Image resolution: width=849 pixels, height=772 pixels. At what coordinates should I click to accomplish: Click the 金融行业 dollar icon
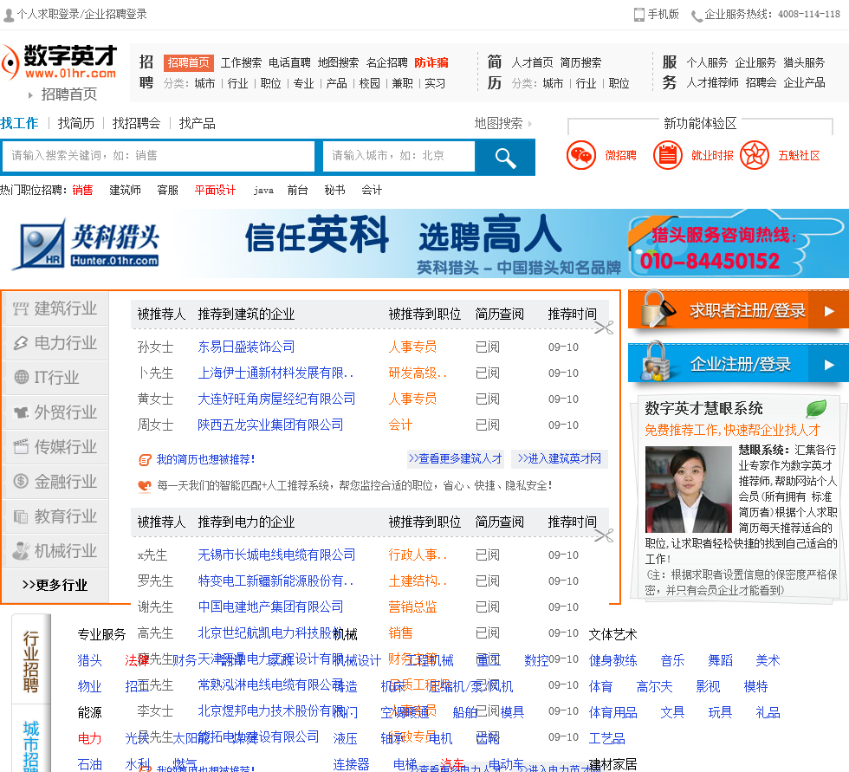(x=21, y=481)
